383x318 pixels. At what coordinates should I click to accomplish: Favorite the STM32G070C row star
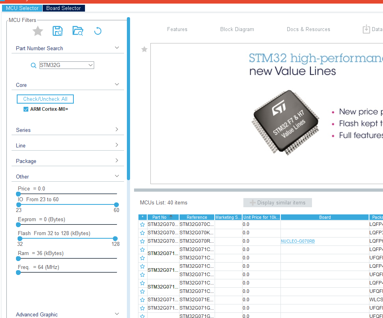[142, 224]
